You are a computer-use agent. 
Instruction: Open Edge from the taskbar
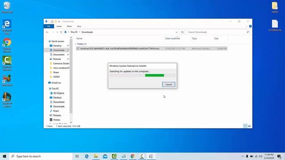click(87, 156)
